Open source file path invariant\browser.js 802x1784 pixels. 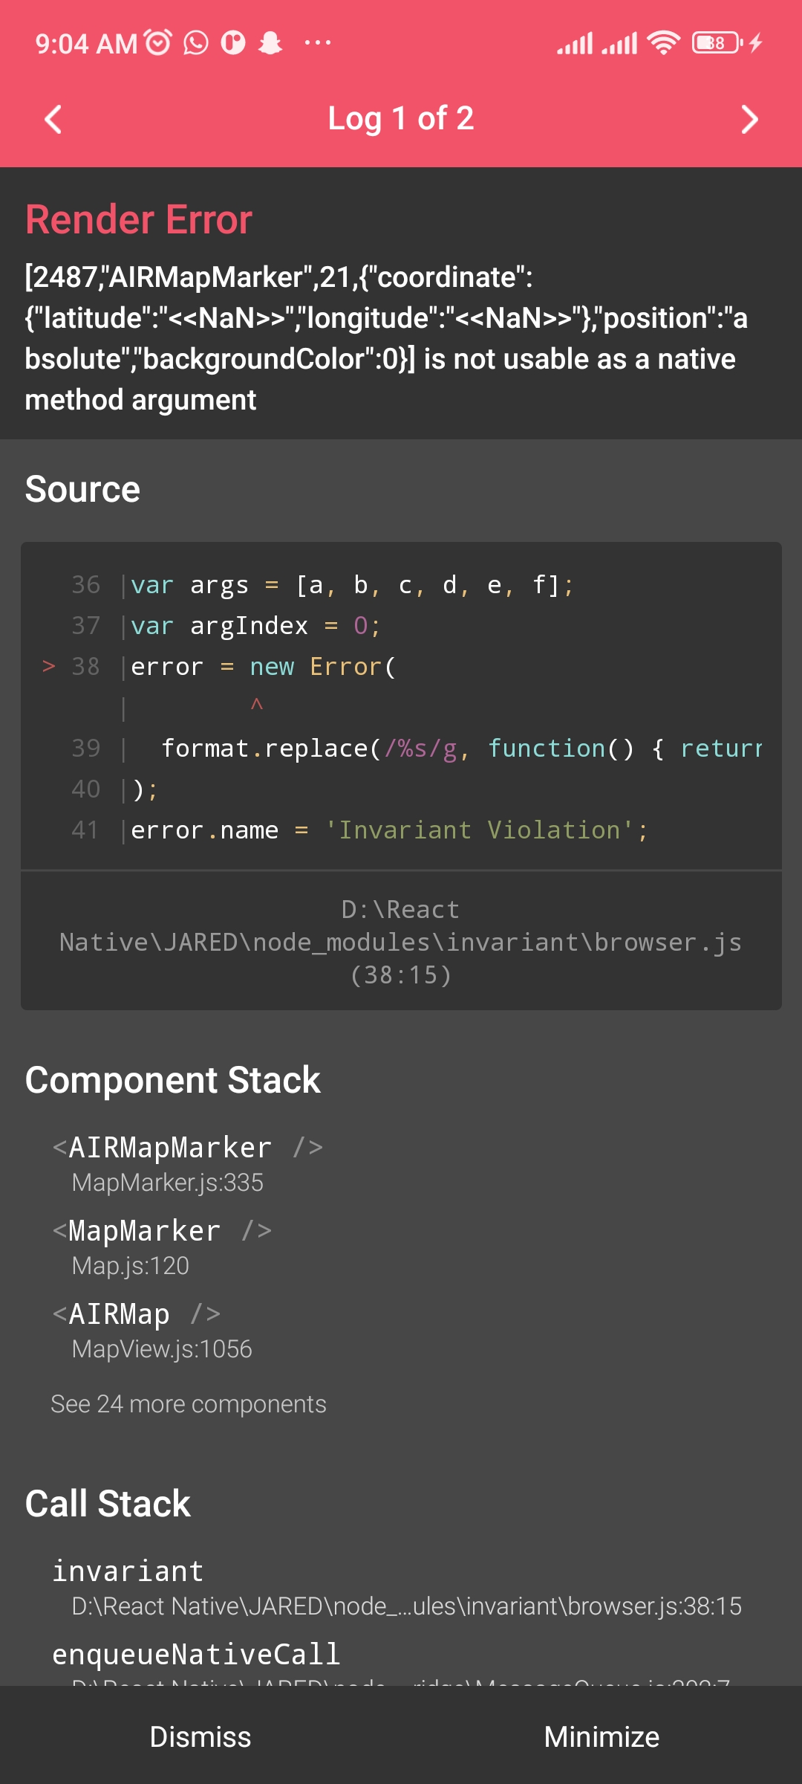(x=401, y=942)
